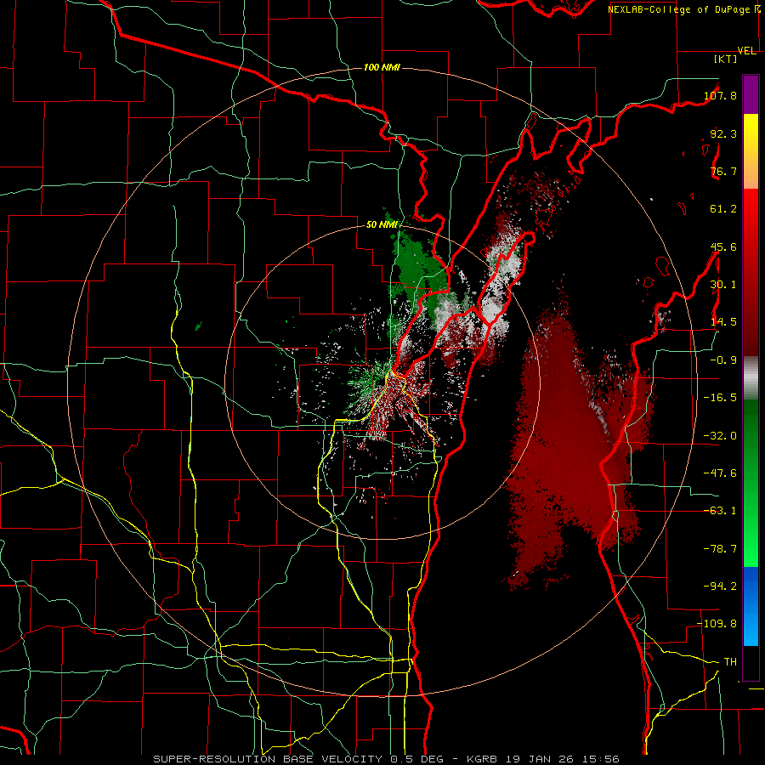Select the 61.2 velocity scale value
Screen dimensions: 765x765
pos(723,209)
